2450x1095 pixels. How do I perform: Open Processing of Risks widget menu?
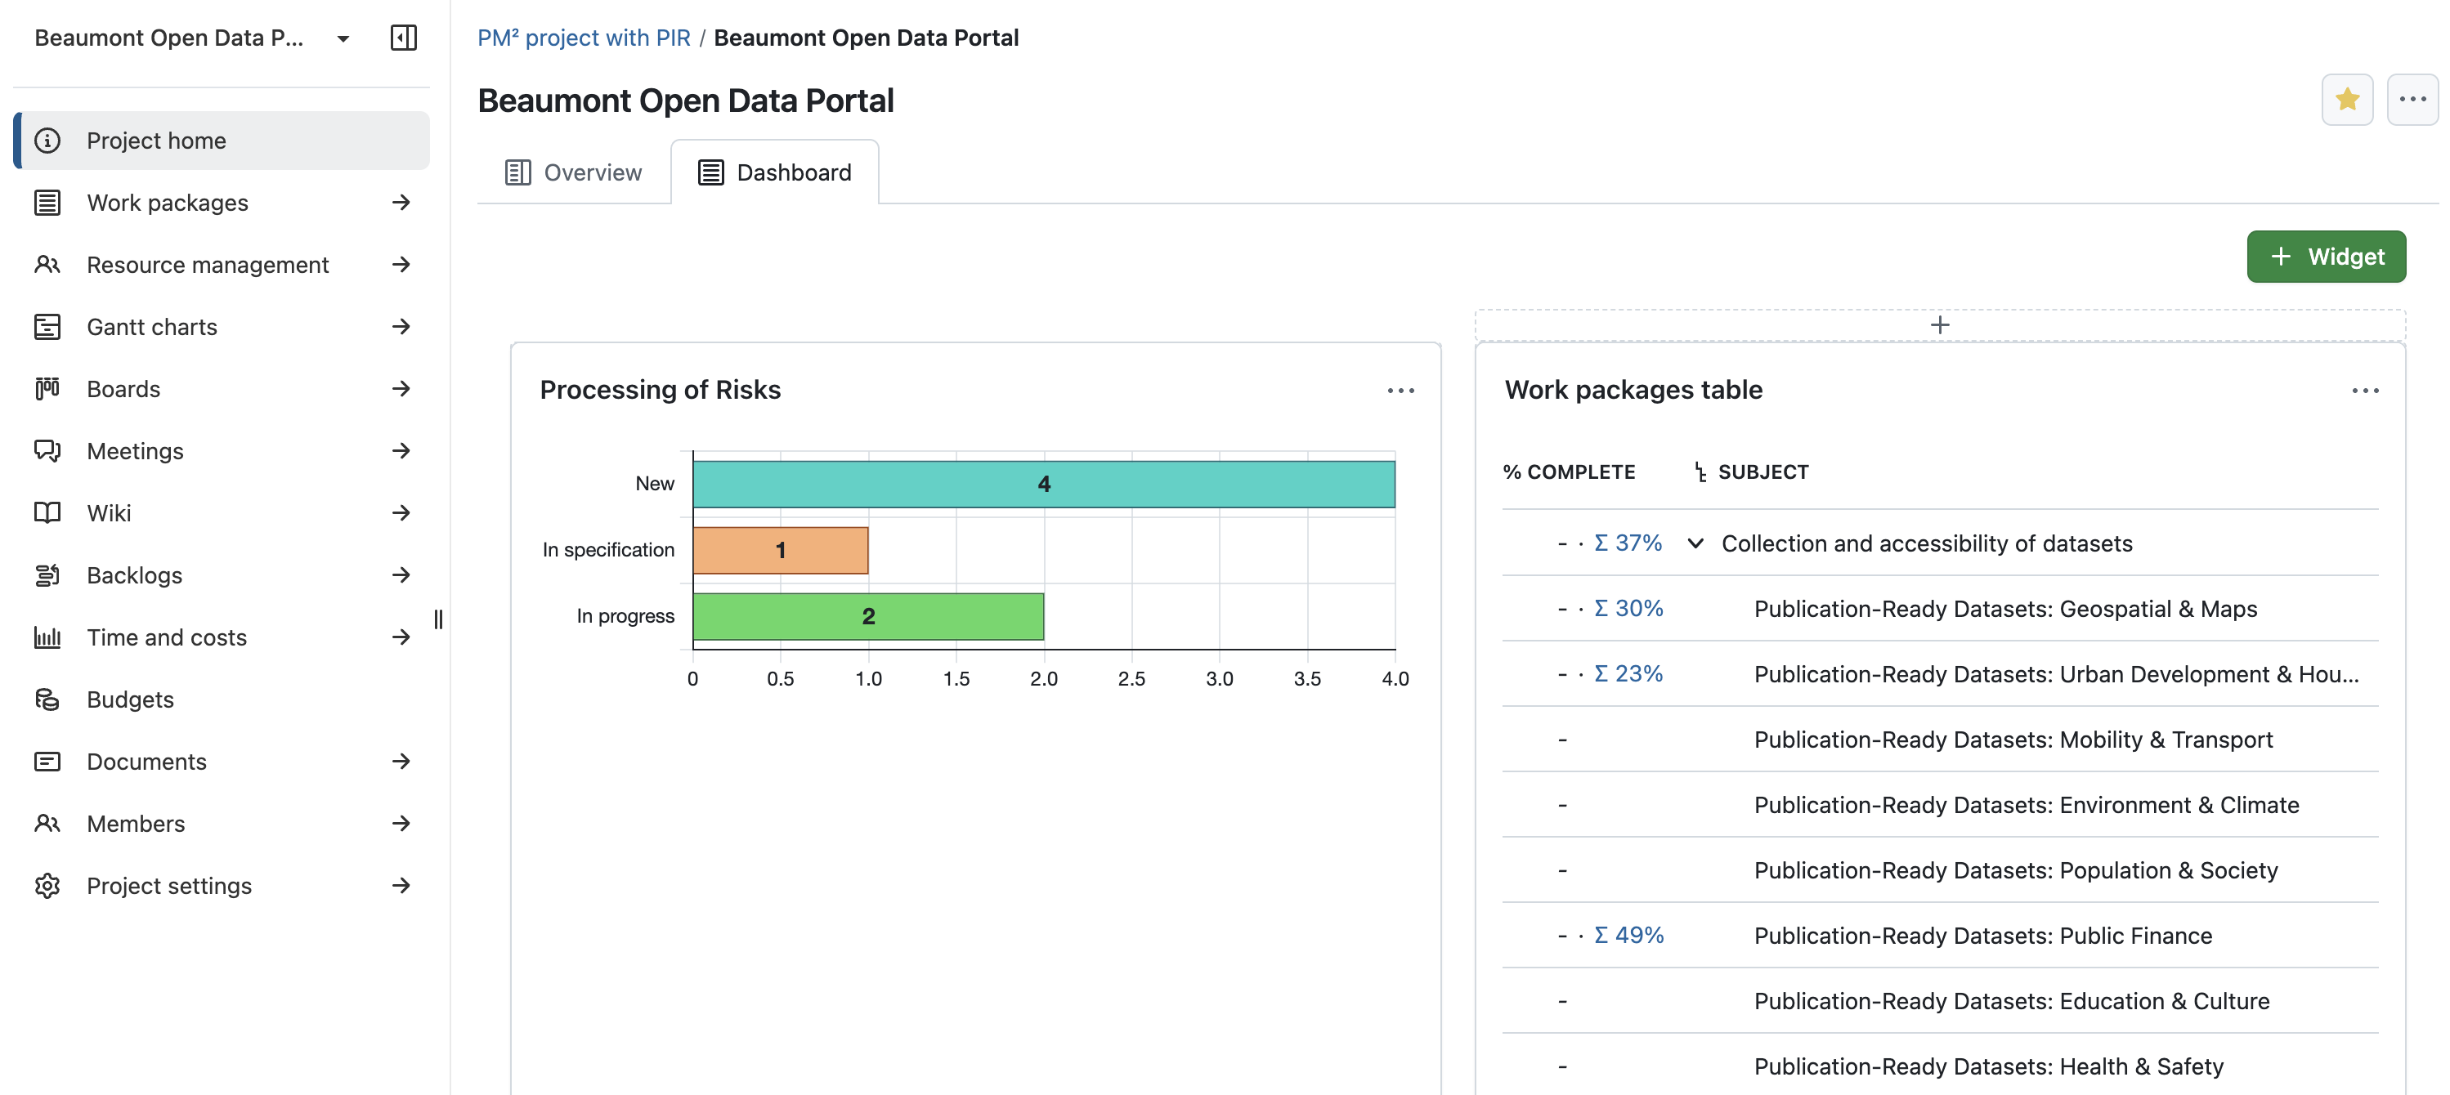1400,391
